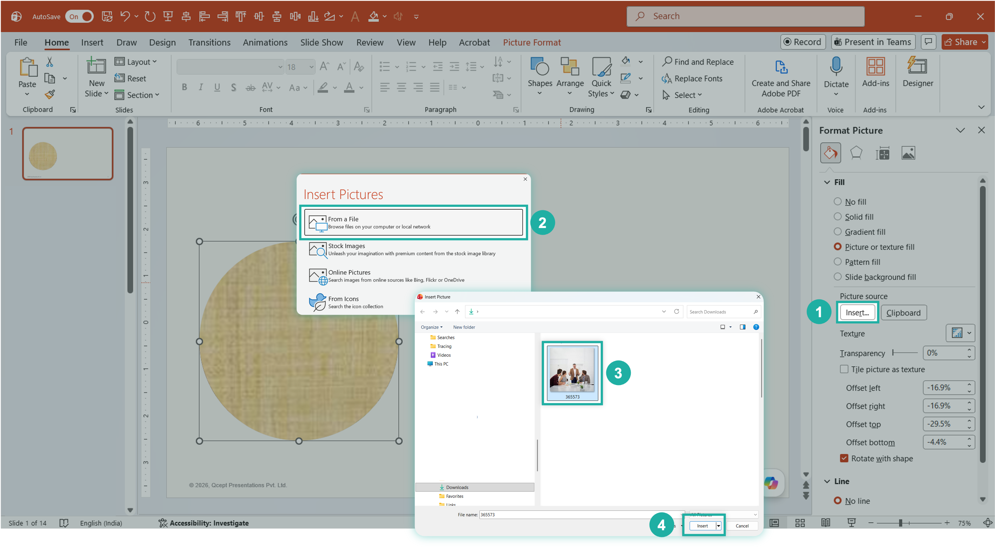
Task: Click the Transparency slider
Action: point(905,353)
